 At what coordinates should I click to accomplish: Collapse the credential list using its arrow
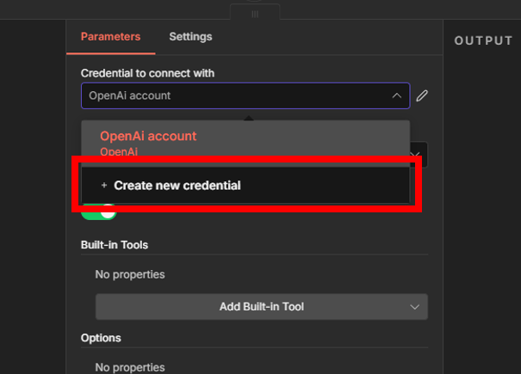[x=396, y=96]
